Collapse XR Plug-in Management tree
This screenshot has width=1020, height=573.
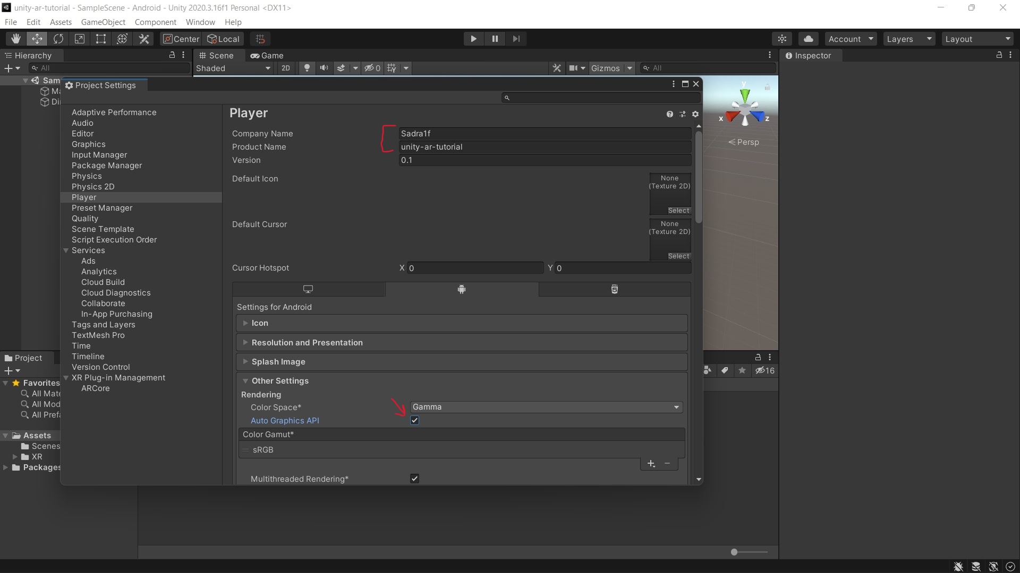66,378
